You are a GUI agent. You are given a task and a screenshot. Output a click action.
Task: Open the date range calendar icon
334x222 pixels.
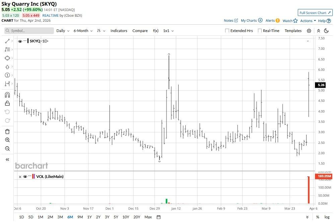pos(158,217)
